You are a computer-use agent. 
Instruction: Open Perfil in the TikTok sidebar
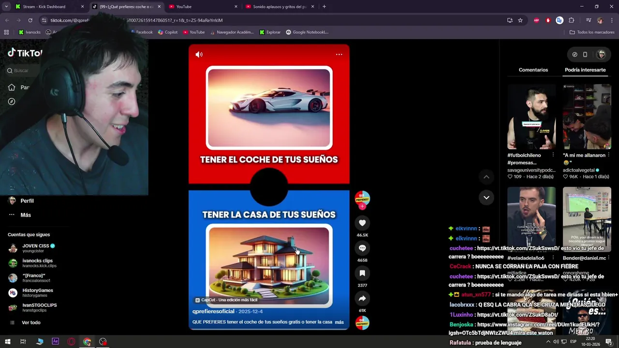click(x=22, y=201)
